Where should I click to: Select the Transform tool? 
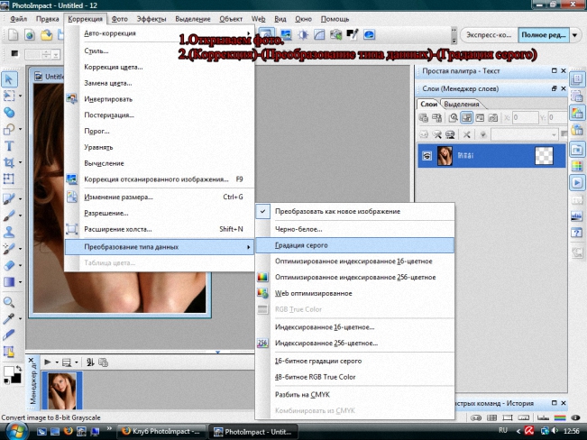[9, 179]
